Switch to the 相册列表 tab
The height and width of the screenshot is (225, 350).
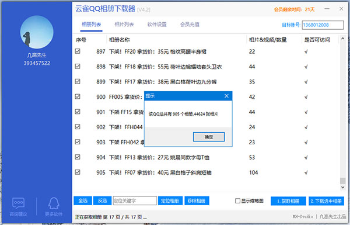point(92,24)
